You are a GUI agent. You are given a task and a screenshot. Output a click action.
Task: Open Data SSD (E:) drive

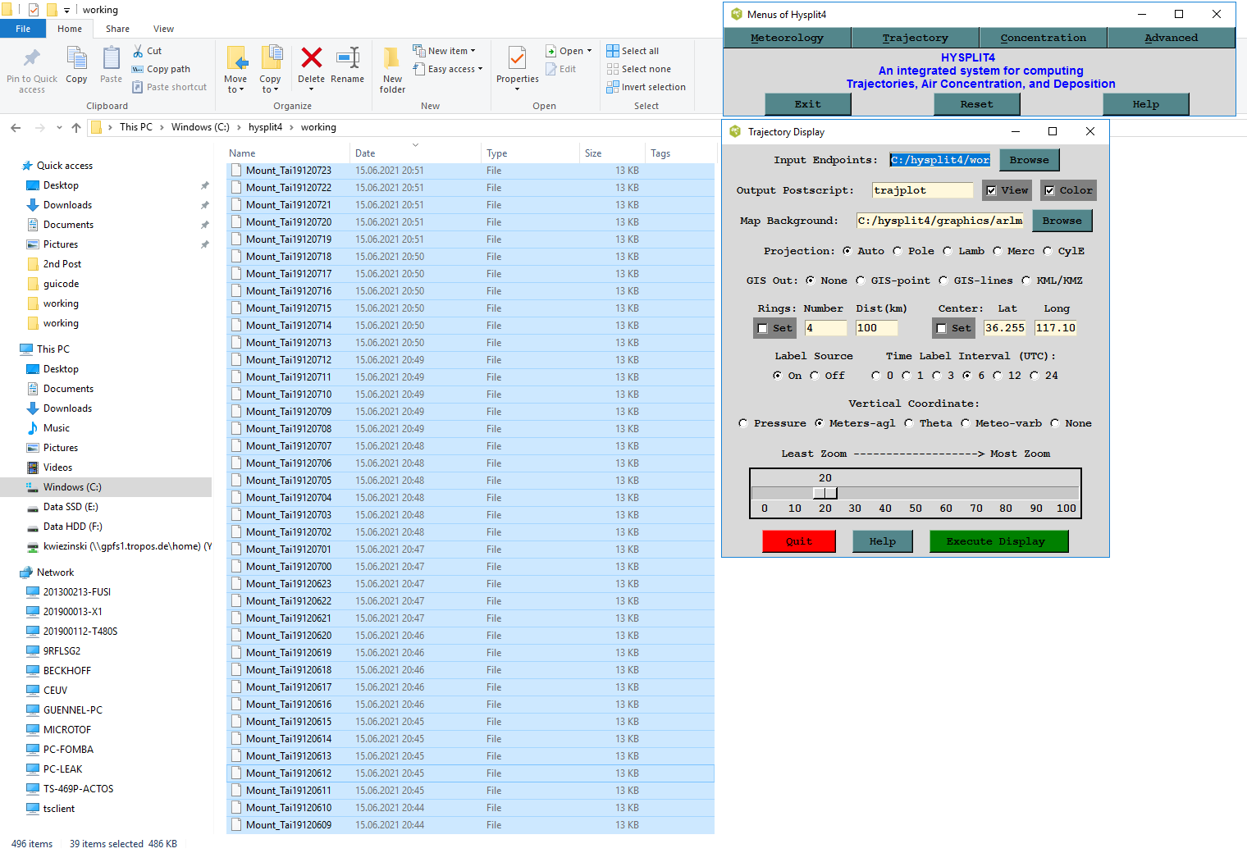71,507
